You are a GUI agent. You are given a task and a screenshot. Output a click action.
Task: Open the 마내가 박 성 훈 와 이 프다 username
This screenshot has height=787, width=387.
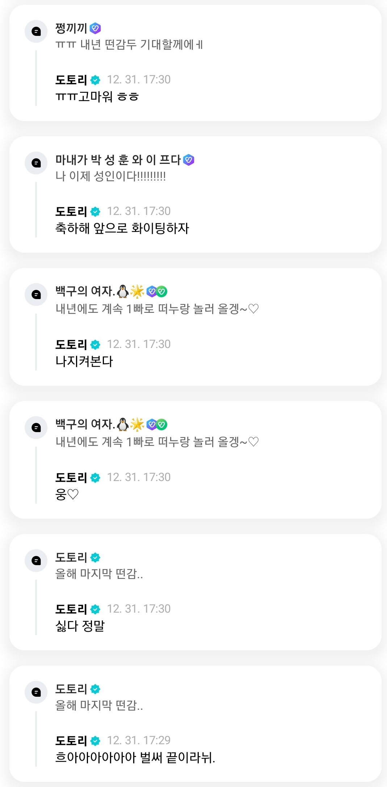[x=118, y=160]
